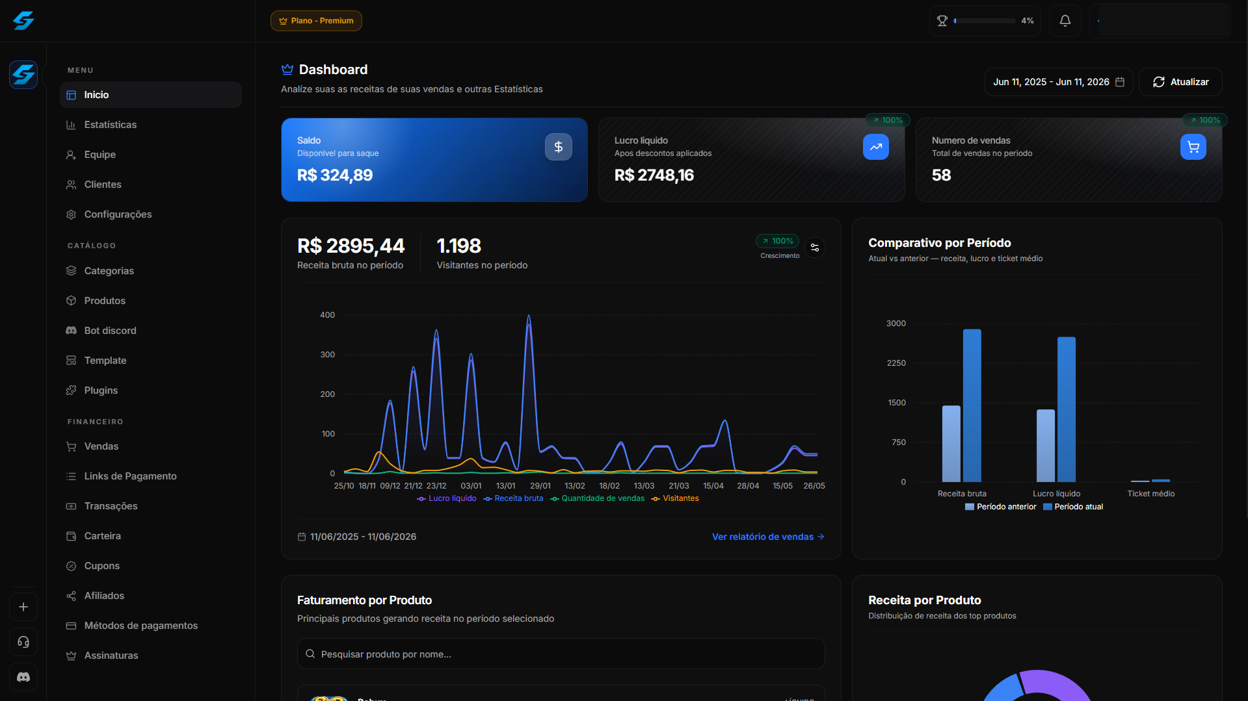Click the Produtos box icon
Viewport: 1248px width, 701px height.
click(x=71, y=301)
